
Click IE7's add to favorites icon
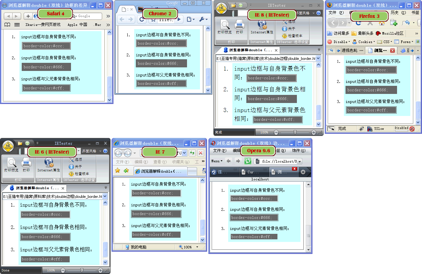126,171
